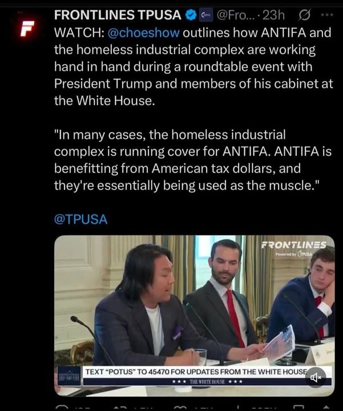Click the FRONTLINES TPUSA account name
343x411 pixels.
coord(118,15)
